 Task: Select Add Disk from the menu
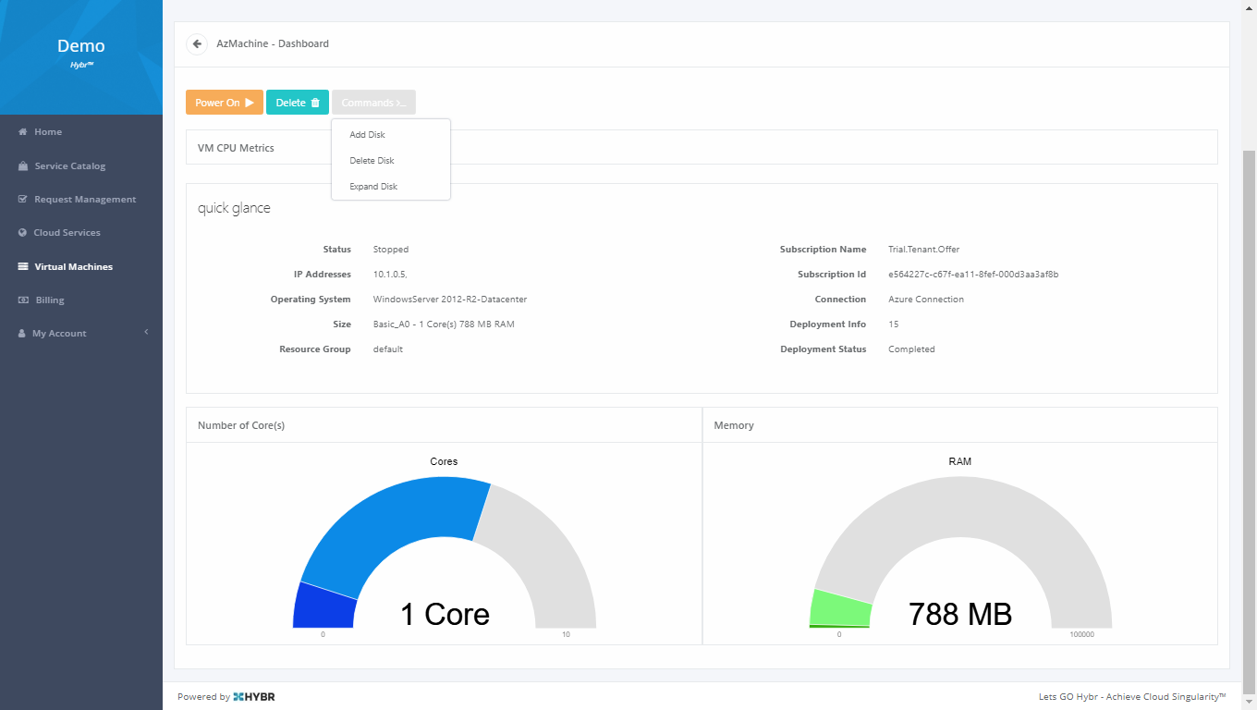tap(367, 135)
